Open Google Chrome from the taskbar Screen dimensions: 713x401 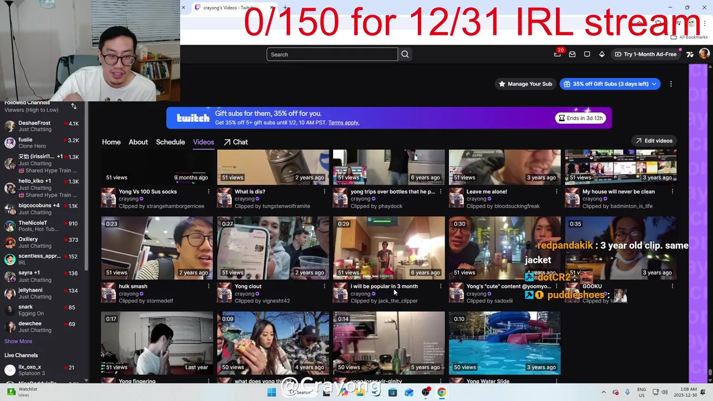(x=441, y=392)
